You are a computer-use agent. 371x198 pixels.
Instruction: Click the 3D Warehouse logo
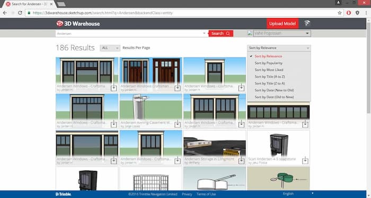pyautogui.click(x=78, y=24)
